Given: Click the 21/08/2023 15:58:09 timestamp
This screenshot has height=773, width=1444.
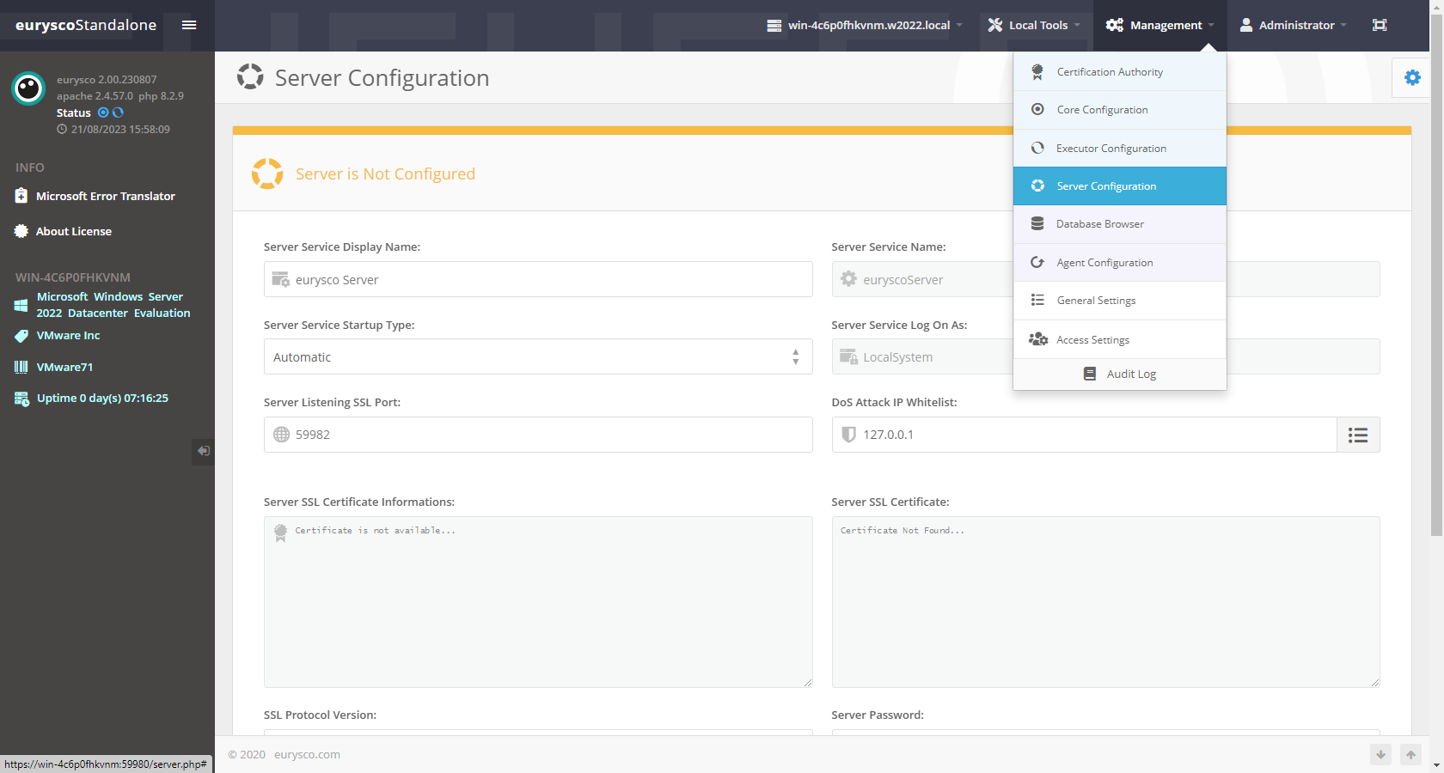Looking at the screenshot, I should [x=120, y=130].
